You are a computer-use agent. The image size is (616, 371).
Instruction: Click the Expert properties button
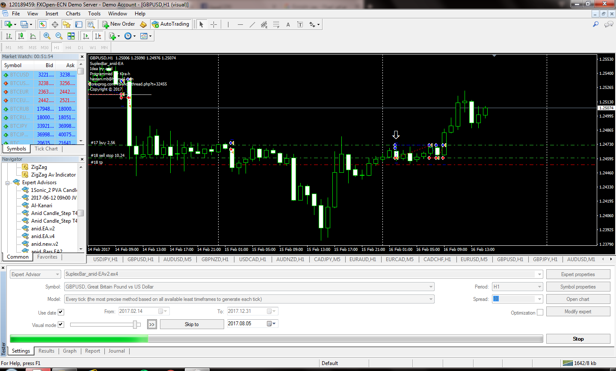[x=577, y=274]
